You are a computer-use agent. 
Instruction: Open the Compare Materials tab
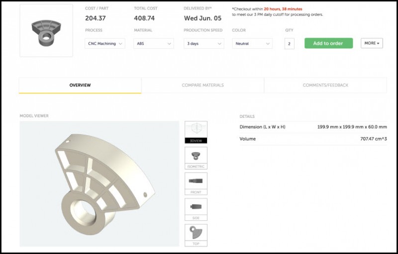click(x=202, y=85)
